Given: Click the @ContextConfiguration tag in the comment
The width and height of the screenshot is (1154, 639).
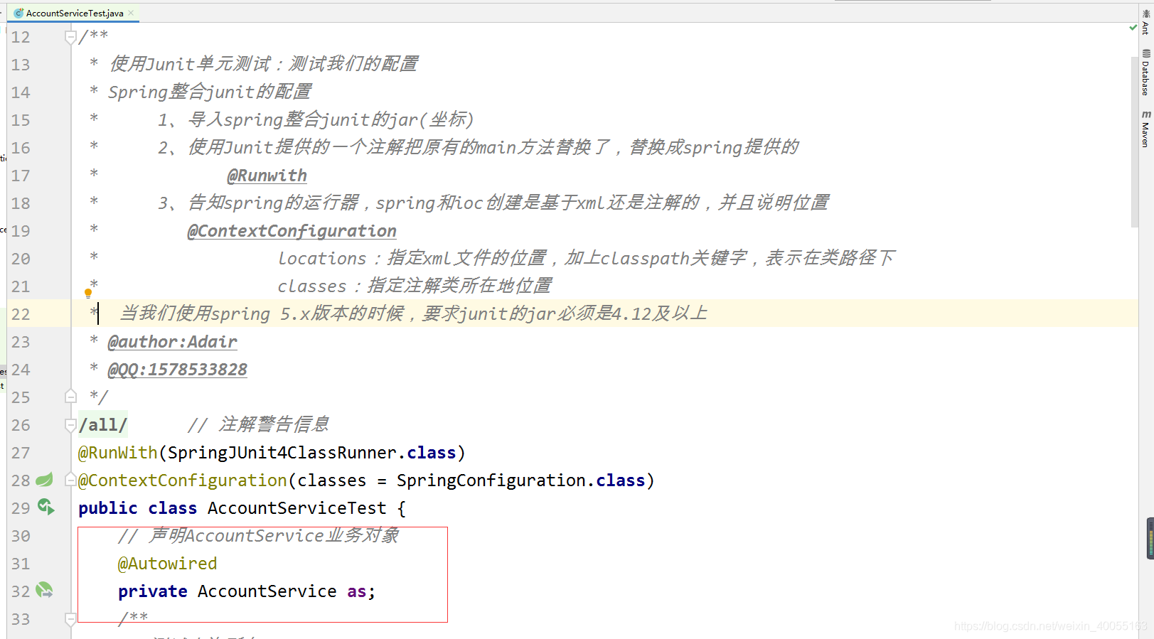Looking at the screenshot, I should coord(292,231).
